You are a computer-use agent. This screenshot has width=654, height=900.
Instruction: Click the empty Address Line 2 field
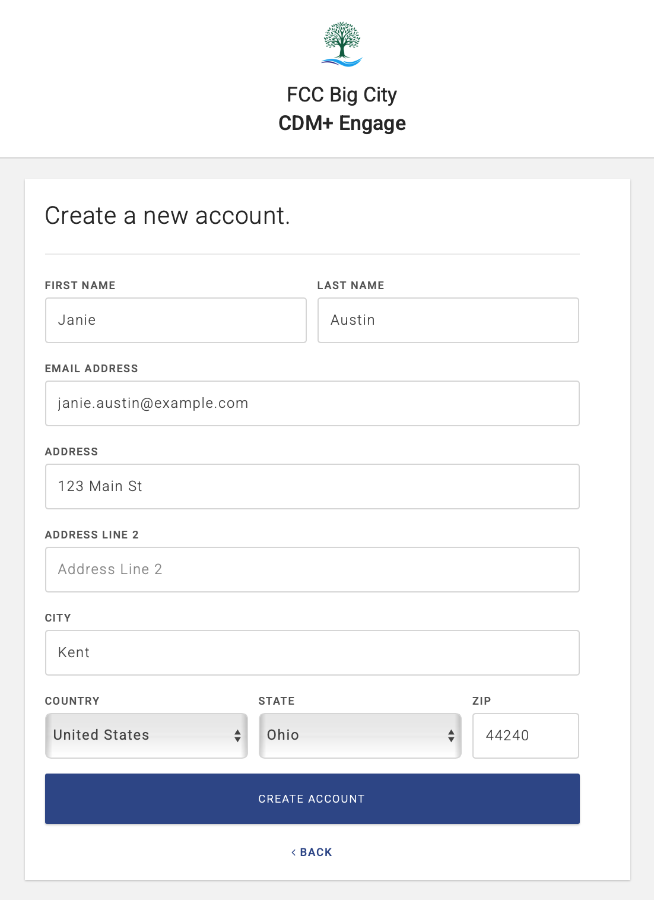[x=312, y=569]
